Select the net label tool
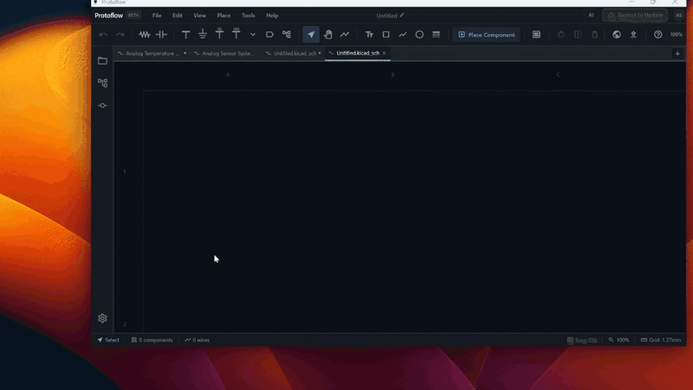The image size is (693, 390). click(x=269, y=35)
